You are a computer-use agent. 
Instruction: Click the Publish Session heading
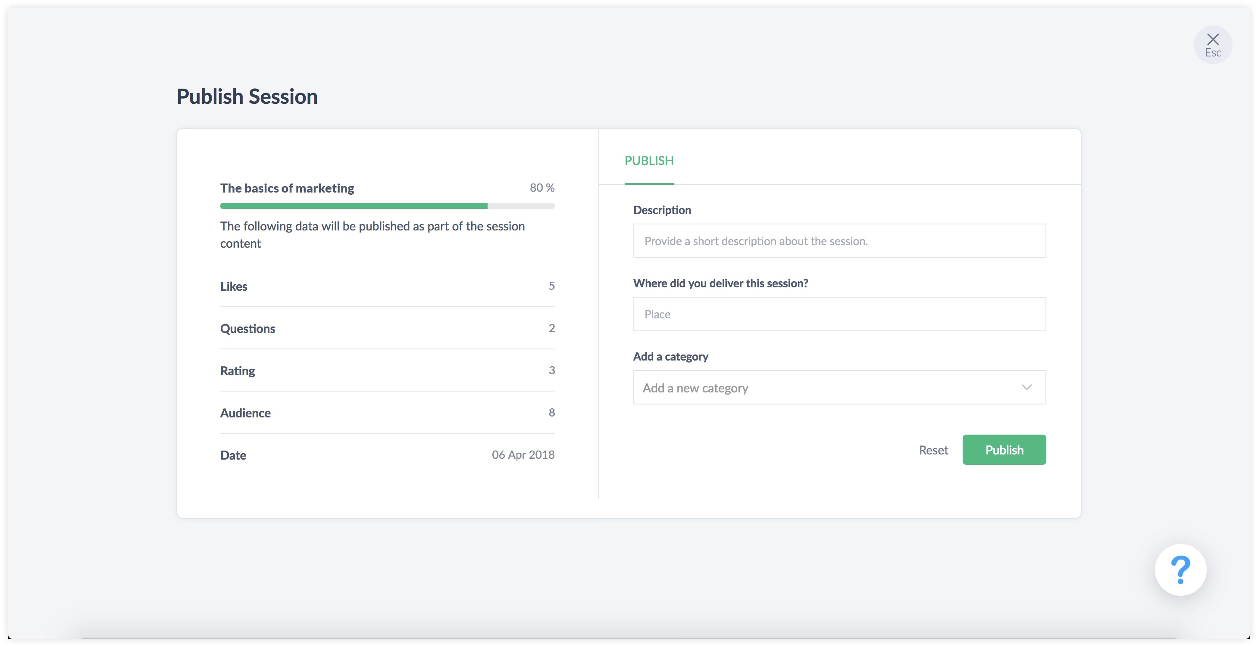(x=247, y=96)
